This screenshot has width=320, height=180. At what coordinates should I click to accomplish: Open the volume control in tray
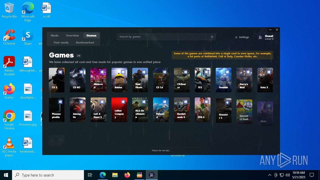click(x=287, y=175)
